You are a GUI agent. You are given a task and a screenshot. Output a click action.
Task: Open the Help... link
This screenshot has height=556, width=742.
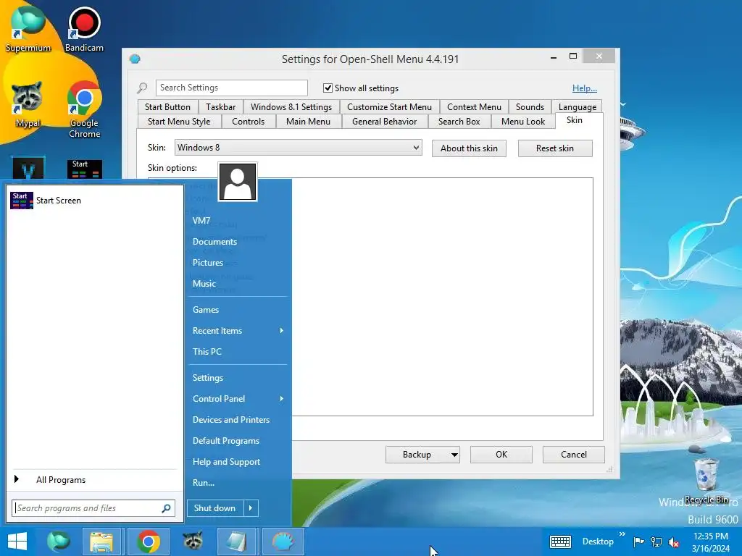(585, 88)
